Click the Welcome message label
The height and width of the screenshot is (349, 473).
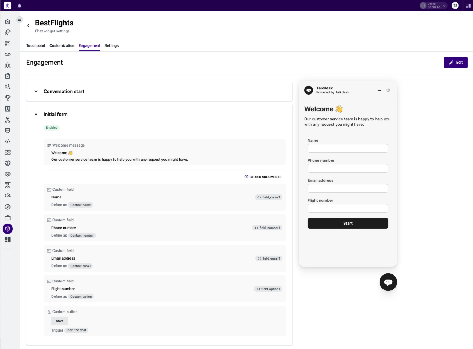pyautogui.click(x=68, y=145)
